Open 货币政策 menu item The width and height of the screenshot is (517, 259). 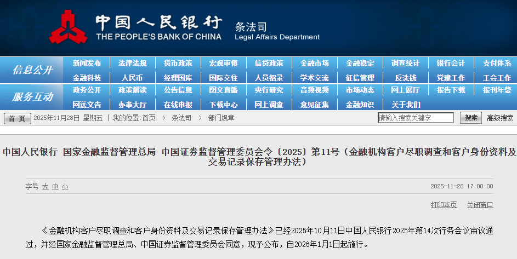(178, 64)
